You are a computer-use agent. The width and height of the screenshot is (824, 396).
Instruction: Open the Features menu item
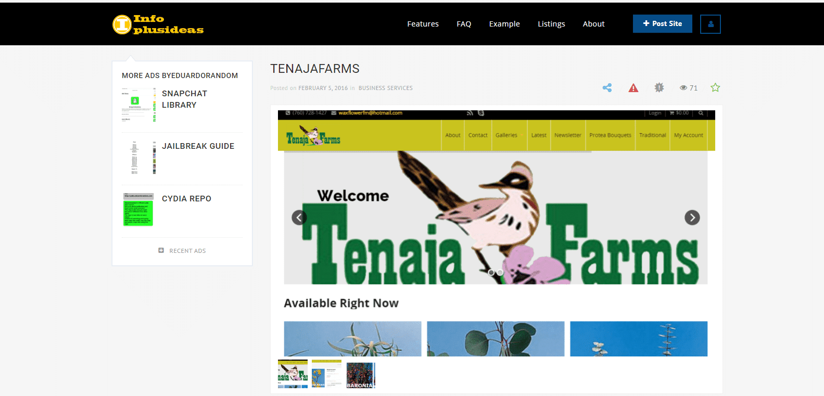pyautogui.click(x=423, y=24)
